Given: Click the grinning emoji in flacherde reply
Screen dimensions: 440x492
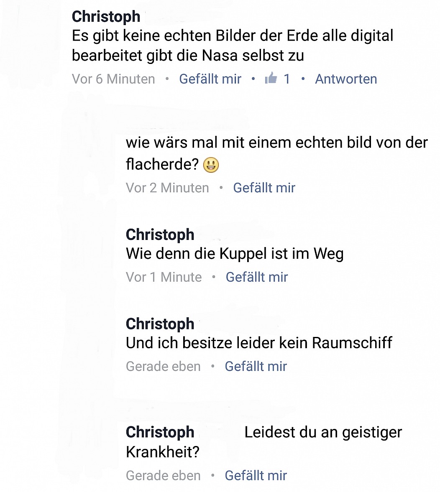Looking at the screenshot, I should pyautogui.click(x=211, y=165).
